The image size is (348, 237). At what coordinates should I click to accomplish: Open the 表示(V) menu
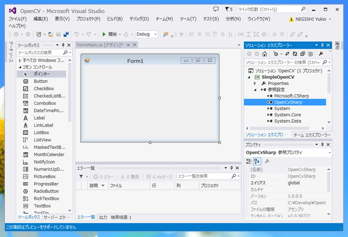[x=62, y=19]
